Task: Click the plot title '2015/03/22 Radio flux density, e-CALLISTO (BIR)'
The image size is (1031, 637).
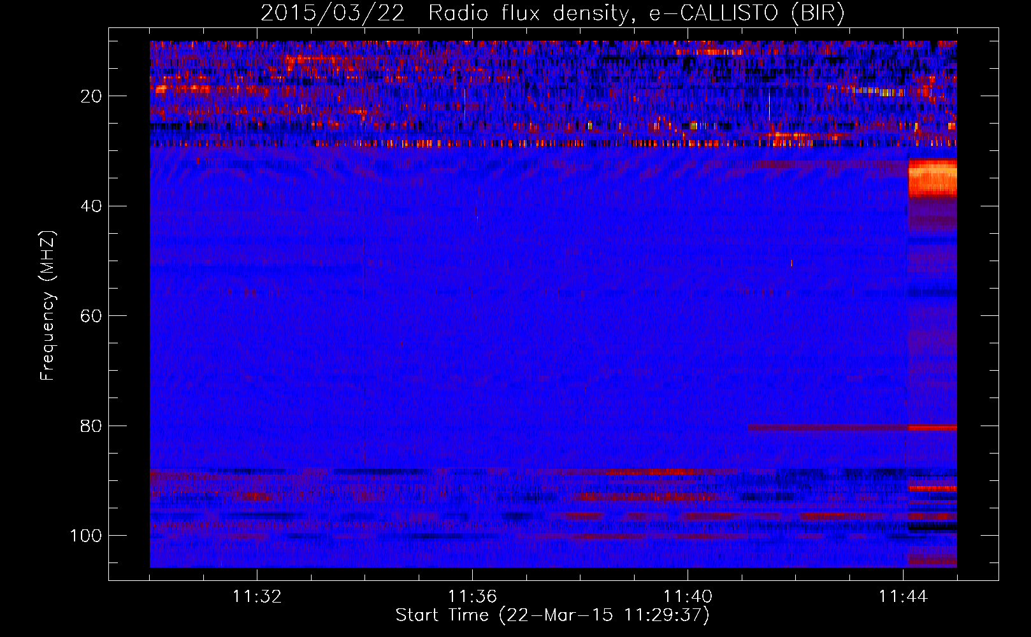Action: click(x=552, y=13)
